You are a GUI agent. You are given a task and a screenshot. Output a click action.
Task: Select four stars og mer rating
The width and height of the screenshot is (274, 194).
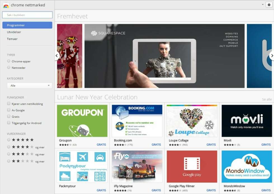point(9,147)
